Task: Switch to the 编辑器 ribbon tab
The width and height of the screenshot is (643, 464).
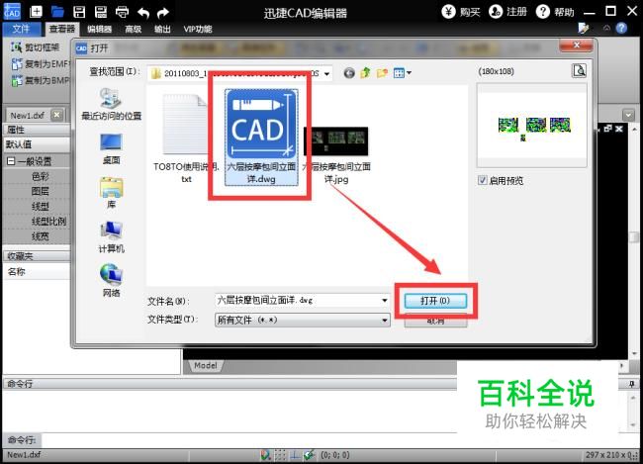Action: [x=99, y=29]
